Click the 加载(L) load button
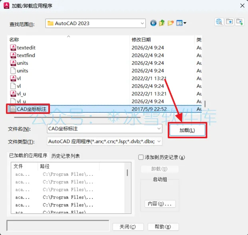The height and width of the screenshot is (235, 248). [x=187, y=130]
